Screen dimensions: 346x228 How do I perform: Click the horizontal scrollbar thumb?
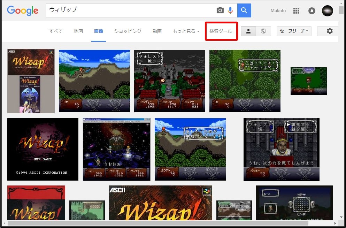coord(158,223)
